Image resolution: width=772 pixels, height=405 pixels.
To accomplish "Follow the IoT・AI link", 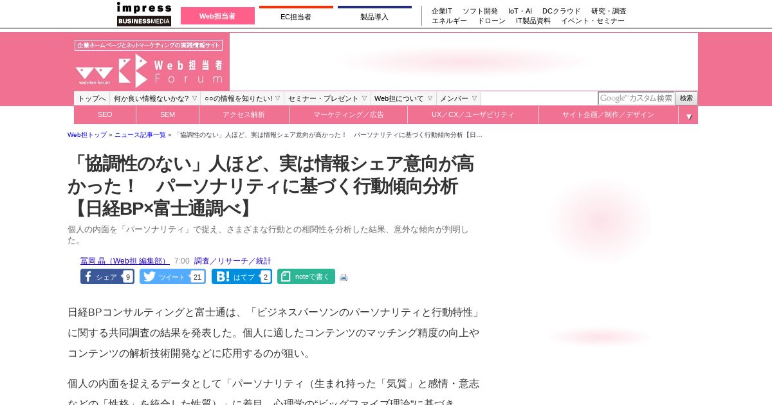I will pos(520,11).
